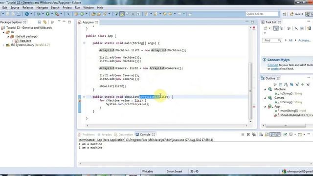Click the Open Type toolbar icon

pyautogui.click(x=93, y=14)
